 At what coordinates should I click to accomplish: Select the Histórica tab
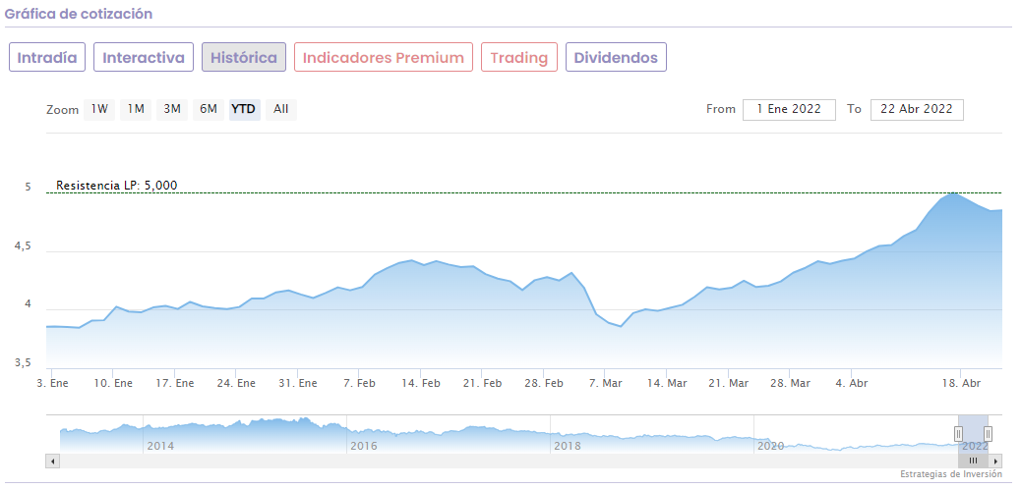[244, 57]
